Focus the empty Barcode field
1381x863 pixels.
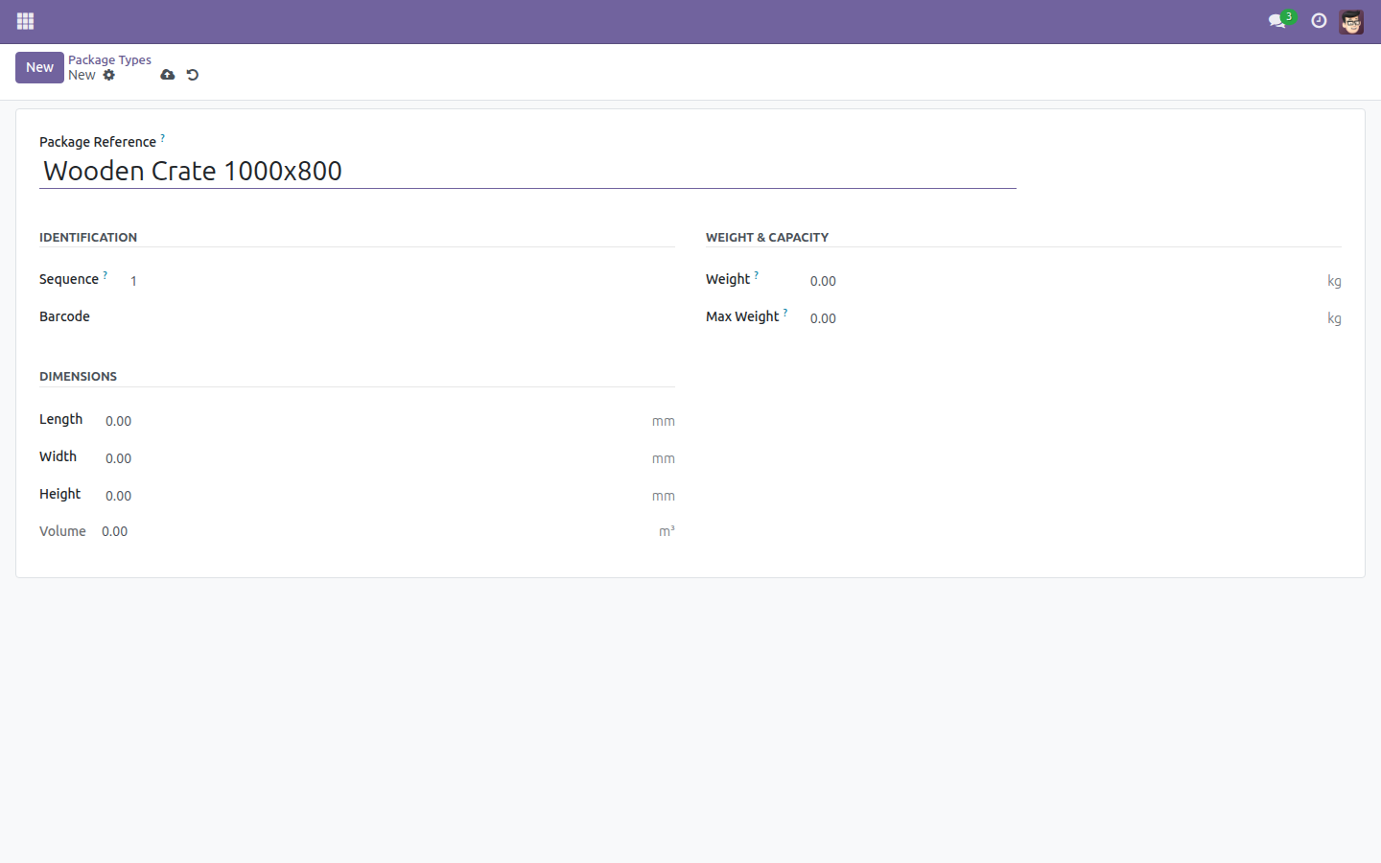click(400, 317)
